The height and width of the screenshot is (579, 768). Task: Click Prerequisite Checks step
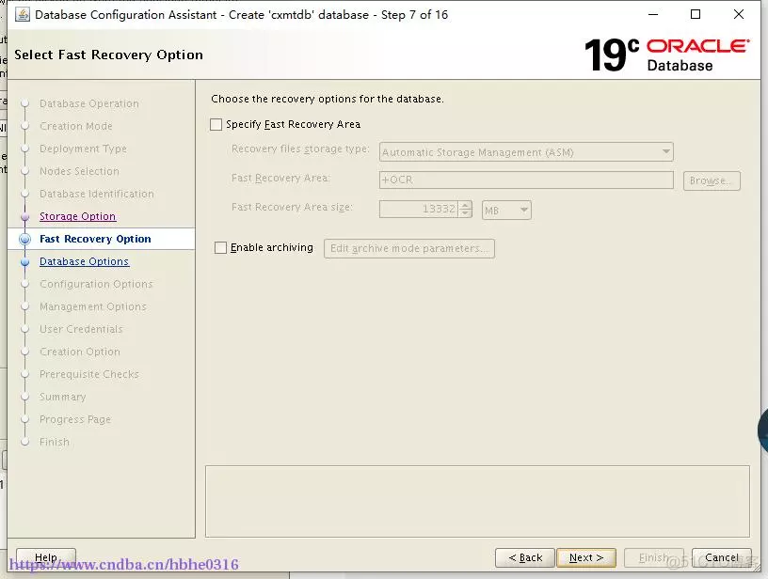coord(89,374)
